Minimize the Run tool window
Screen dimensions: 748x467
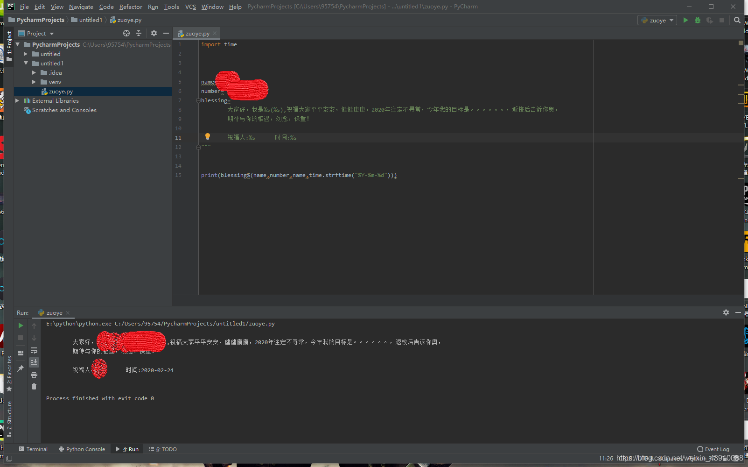(x=738, y=312)
